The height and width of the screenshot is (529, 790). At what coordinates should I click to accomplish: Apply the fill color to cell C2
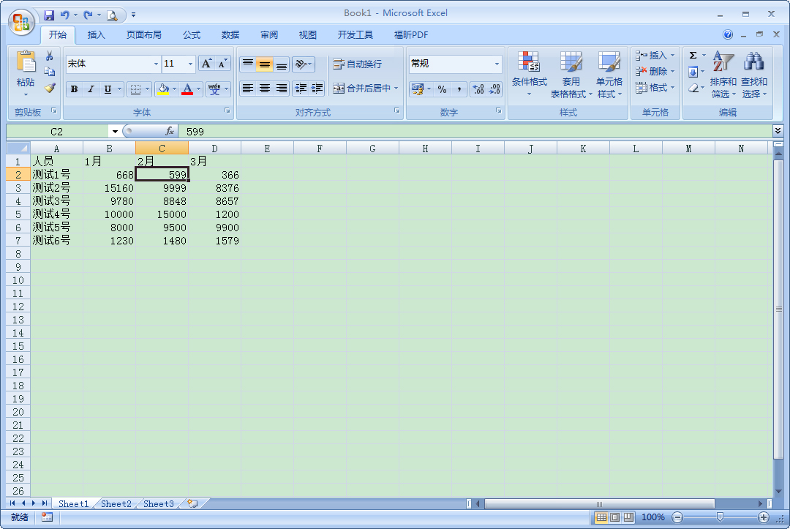[x=162, y=89]
